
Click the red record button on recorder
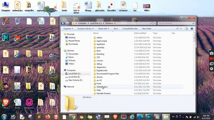[x=211, y=59]
